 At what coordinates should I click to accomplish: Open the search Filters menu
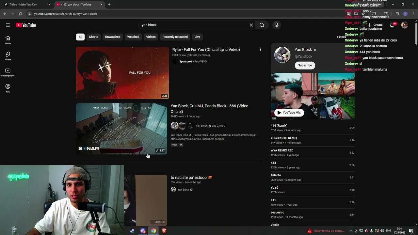click(x=341, y=37)
